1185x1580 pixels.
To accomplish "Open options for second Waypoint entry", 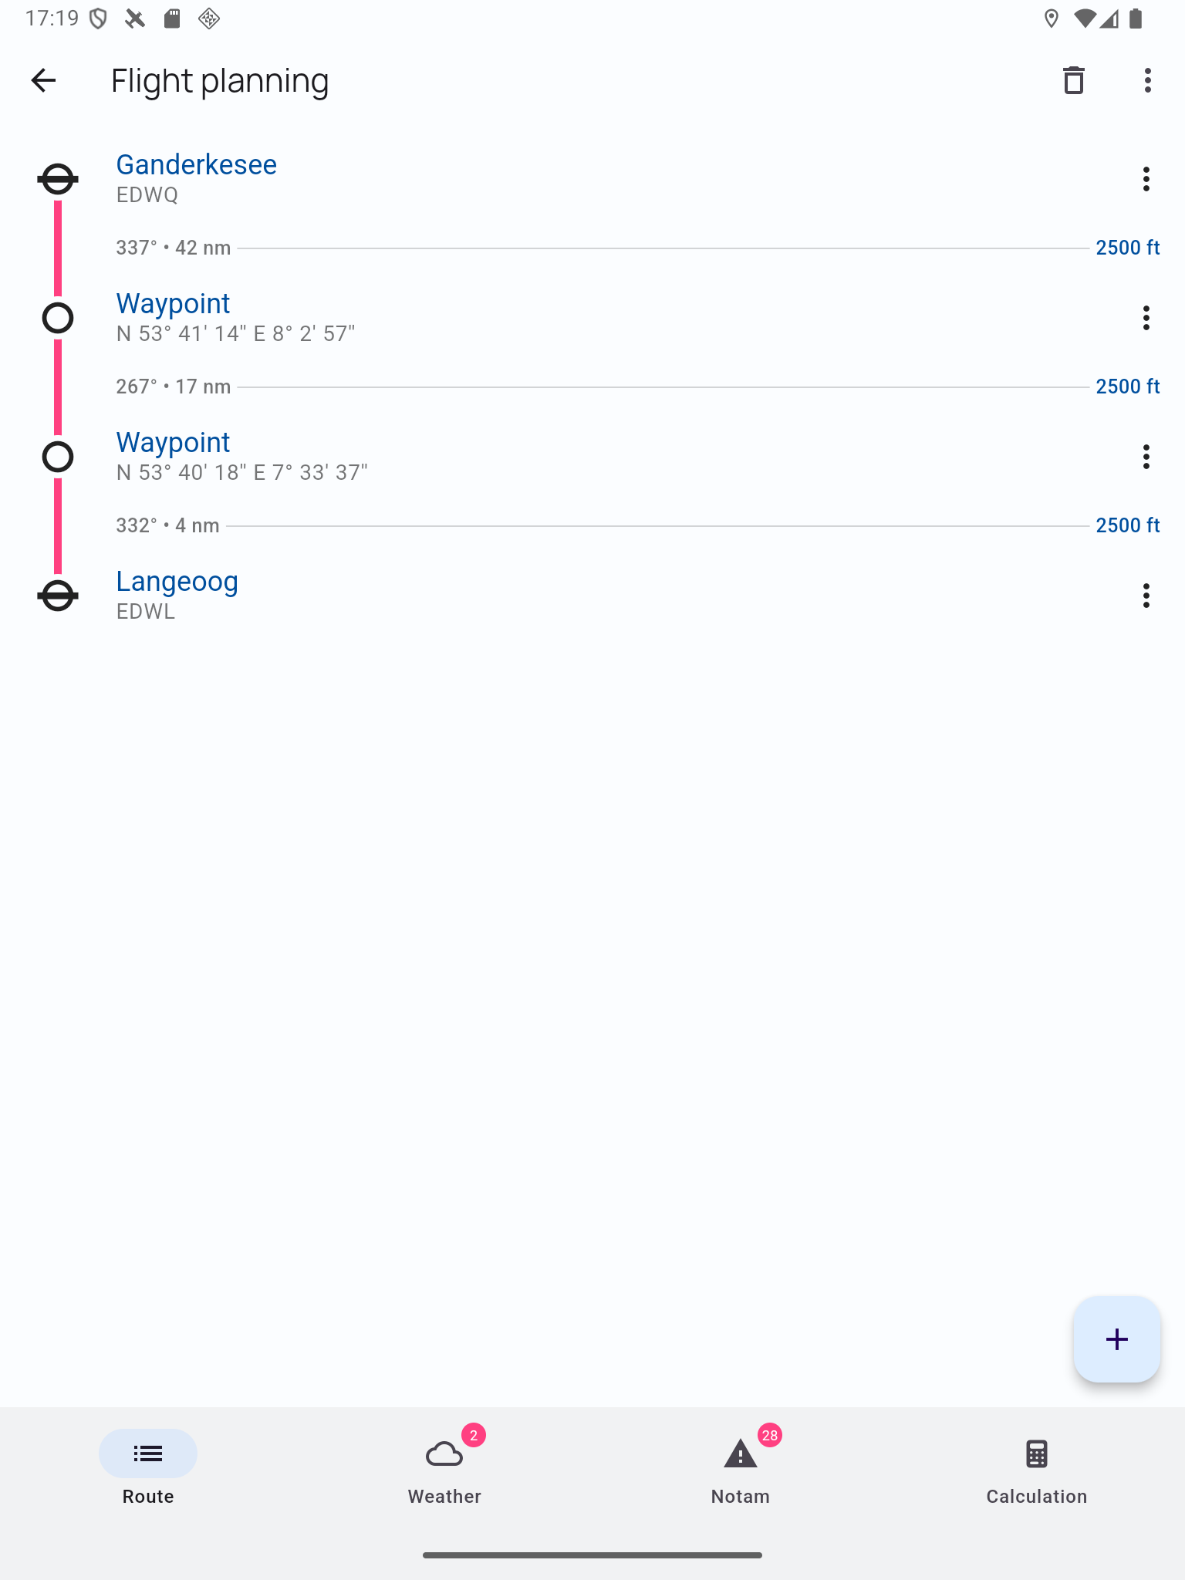I will 1146,457.
